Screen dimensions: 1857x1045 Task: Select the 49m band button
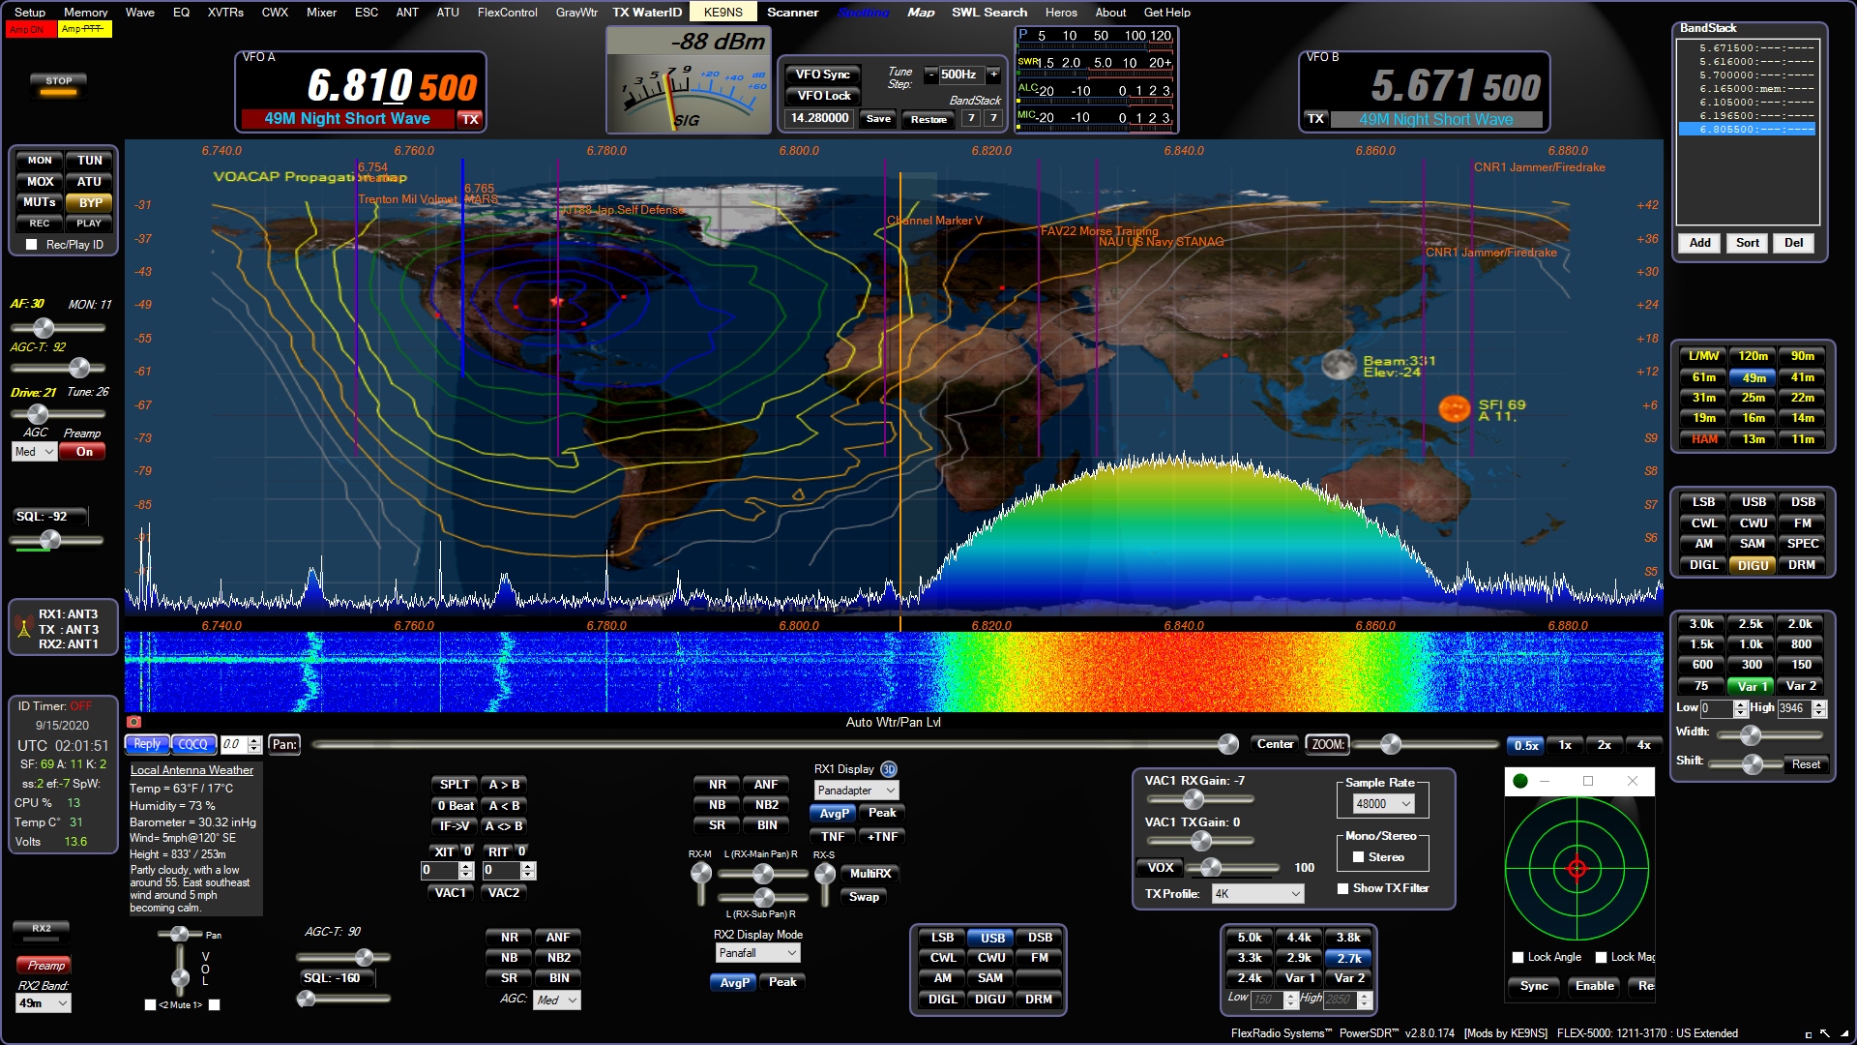click(1753, 377)
